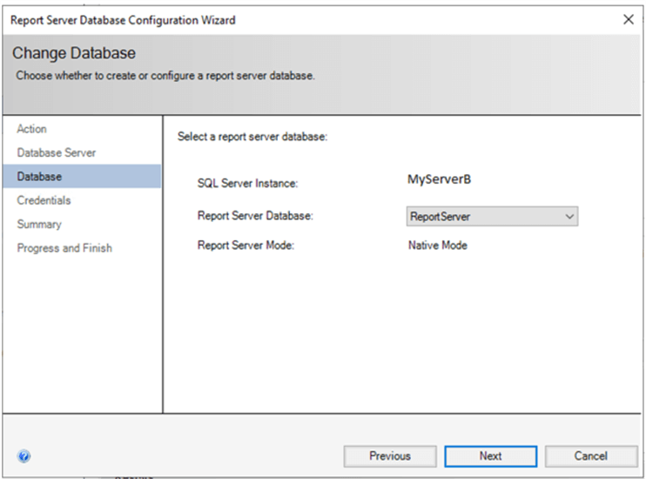646x479 pixels.
Task: Select the Progress and Finish step
Action: pyautogui.click(x=64, y=248)
